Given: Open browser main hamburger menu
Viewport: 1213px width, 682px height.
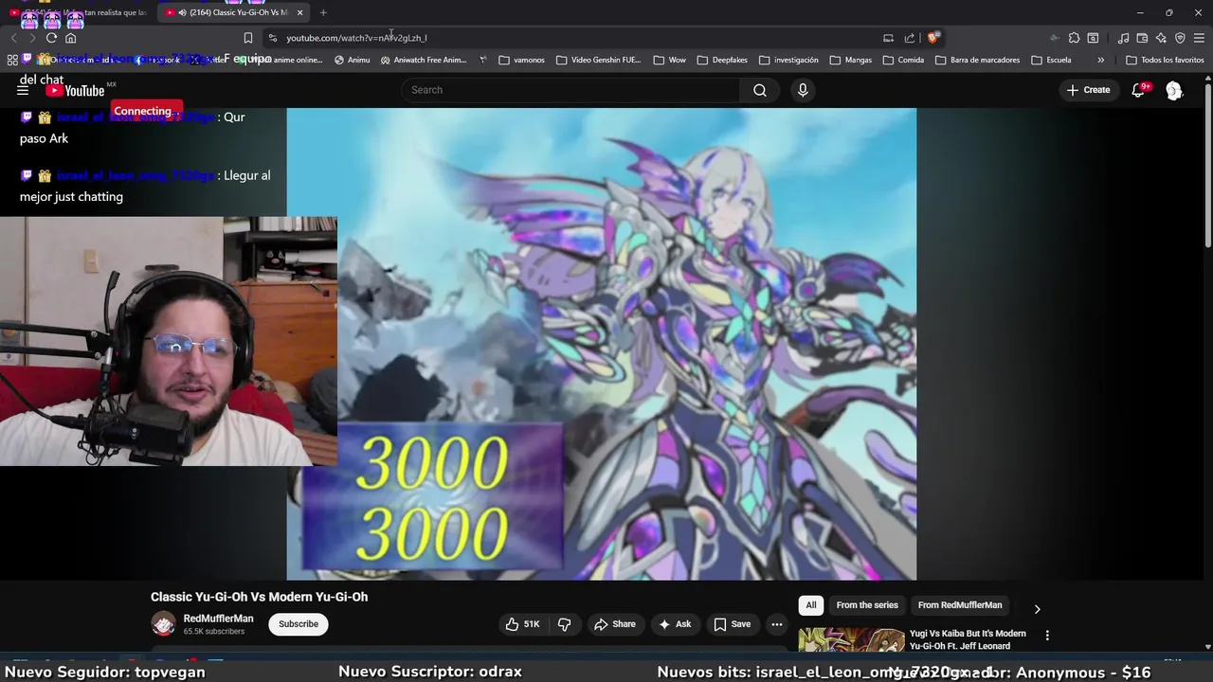Looking at the screenshot, I should (x=1199, y=38).
